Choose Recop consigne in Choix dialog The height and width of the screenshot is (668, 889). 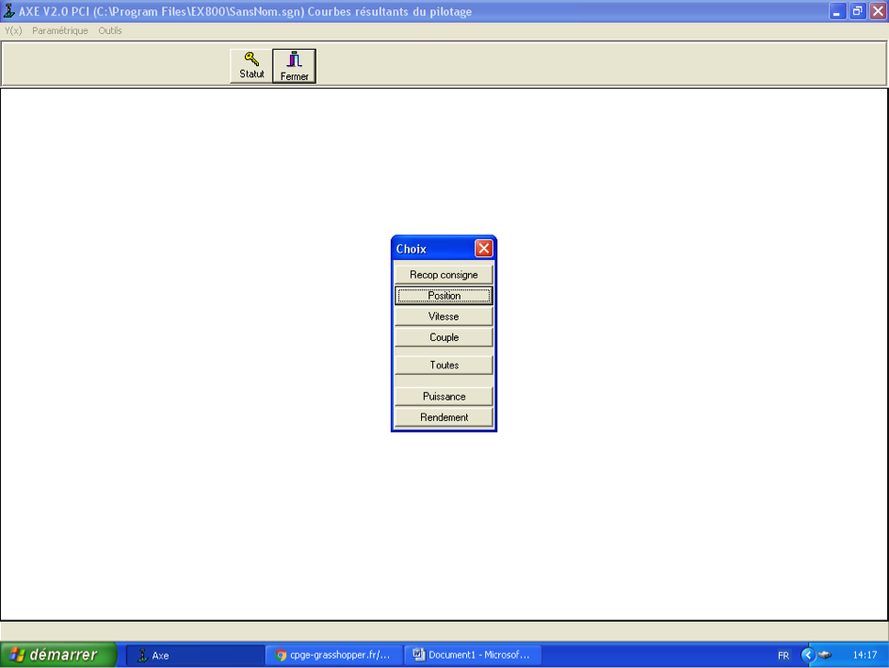(x=444, y=275)
